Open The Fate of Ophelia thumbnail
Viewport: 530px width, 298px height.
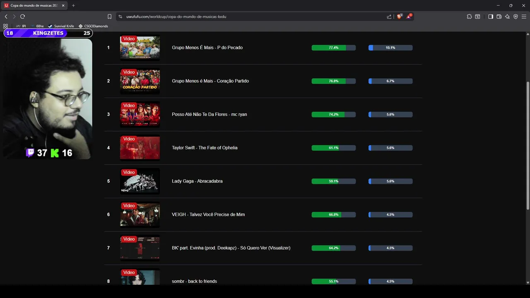(x=140, y=148)
